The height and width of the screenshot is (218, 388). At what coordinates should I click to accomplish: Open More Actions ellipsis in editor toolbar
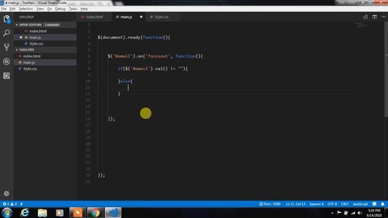(384, 17)
